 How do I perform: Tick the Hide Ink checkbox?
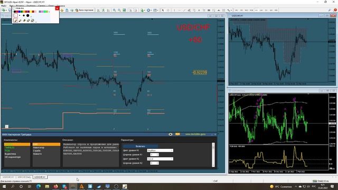[14, 8]
